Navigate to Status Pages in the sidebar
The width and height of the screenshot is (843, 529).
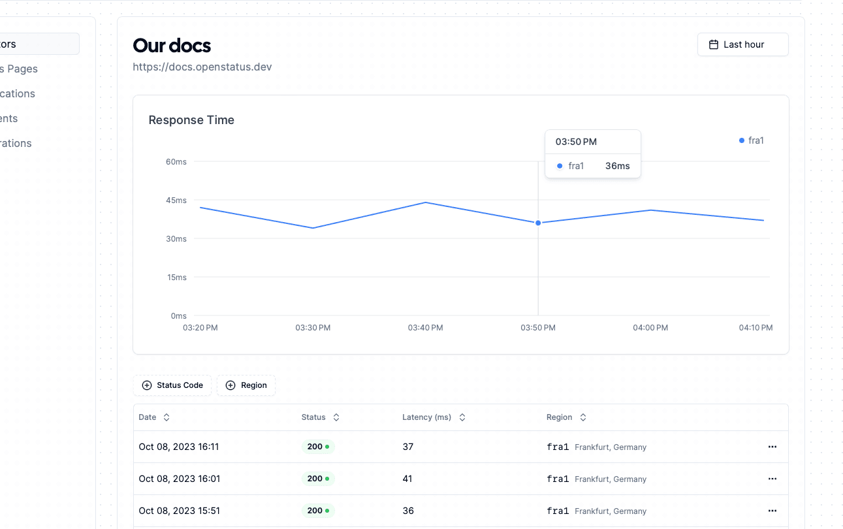pos(18,69)
